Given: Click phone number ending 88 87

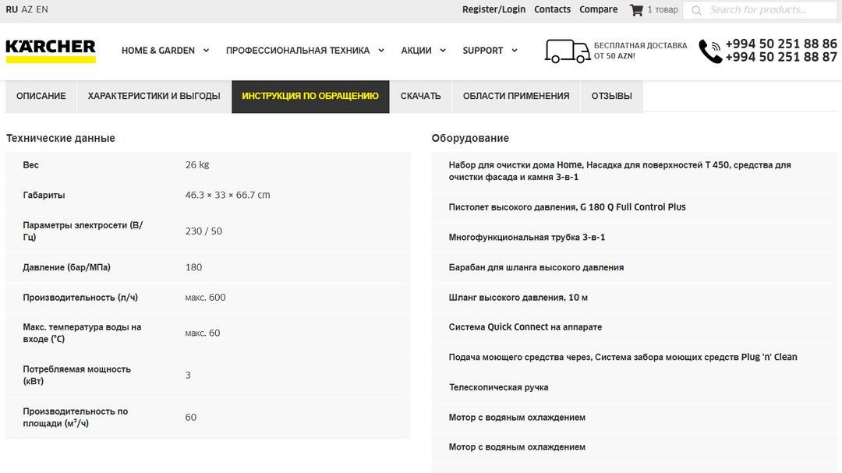Looking at the screenshot, I should [x=781, y=57].
